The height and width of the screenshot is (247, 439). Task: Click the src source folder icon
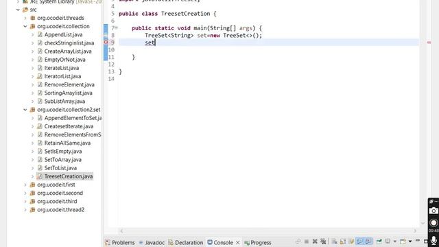click(x=25, y=10)
